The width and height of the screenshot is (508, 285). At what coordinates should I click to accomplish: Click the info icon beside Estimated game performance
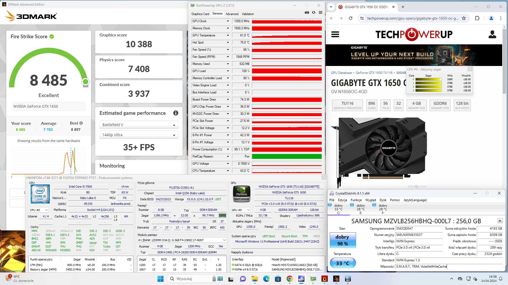(x=176, y=113)
